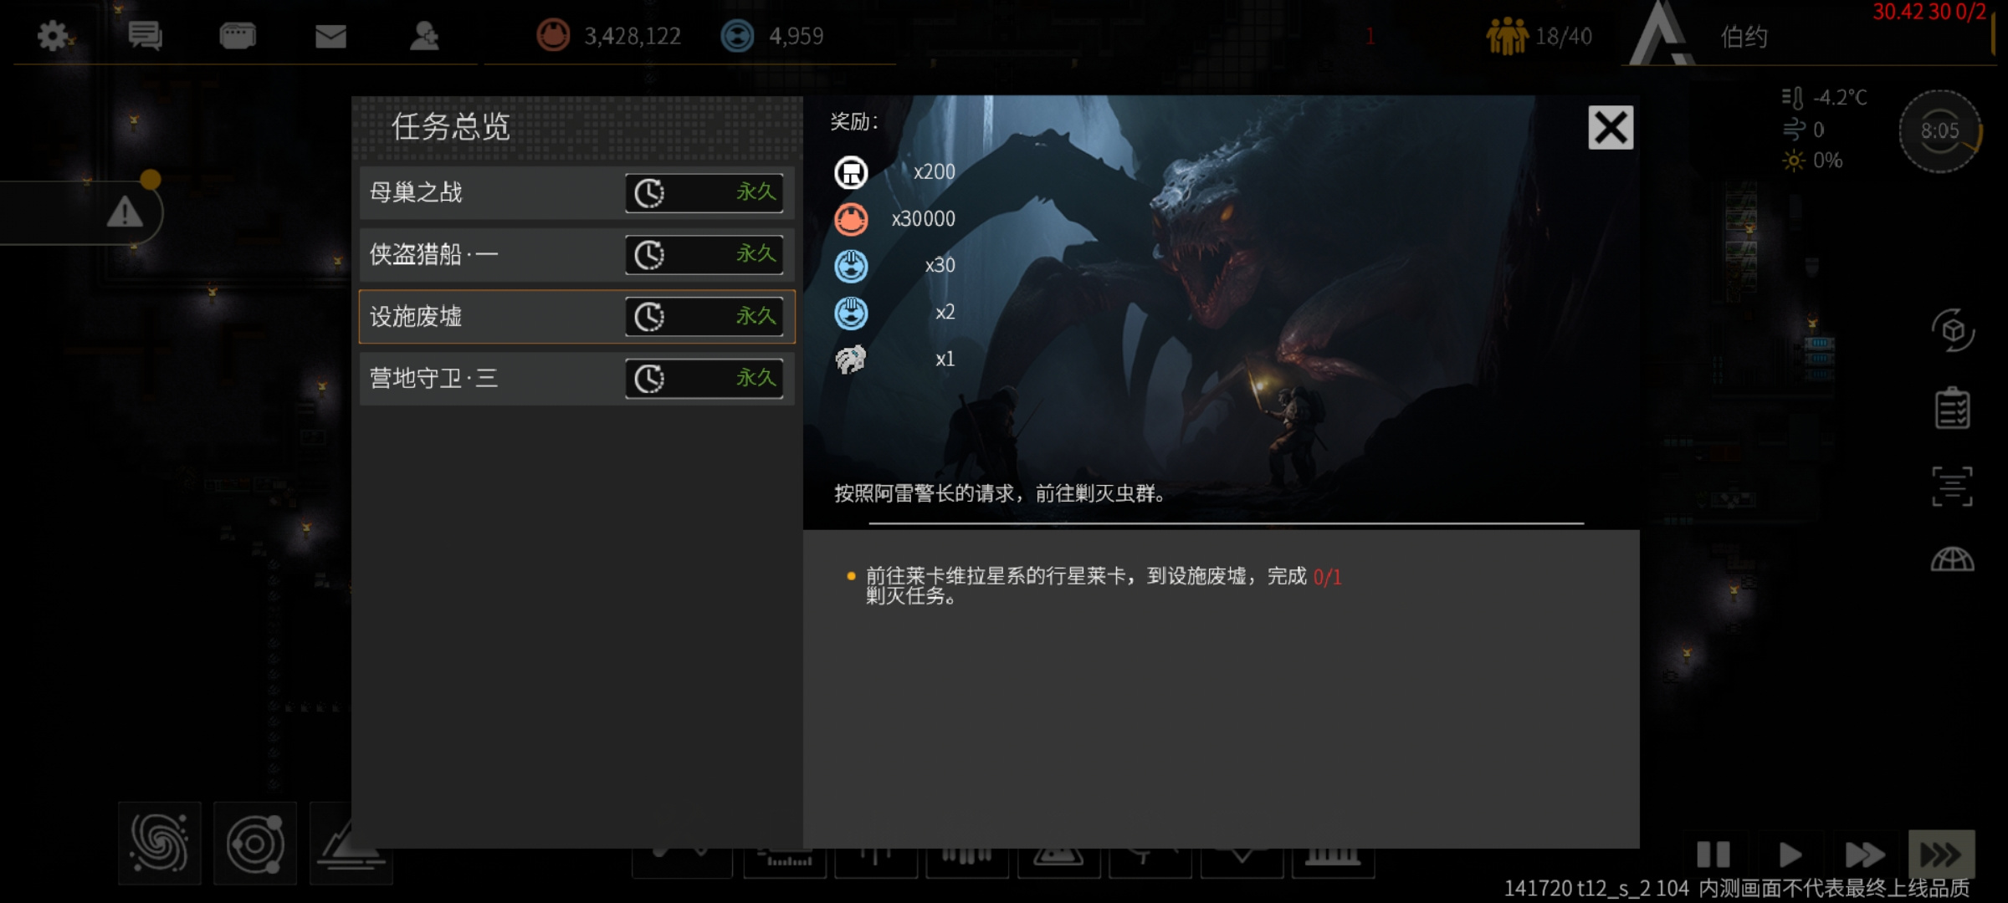This screenshot has height=903, width=2008.
Task: Click the dome icon in right sidebar
Action: 1952,559
